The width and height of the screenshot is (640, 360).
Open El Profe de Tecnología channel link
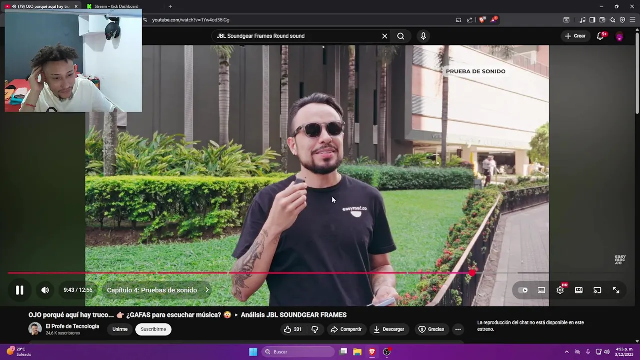click(x=72, y=326)
